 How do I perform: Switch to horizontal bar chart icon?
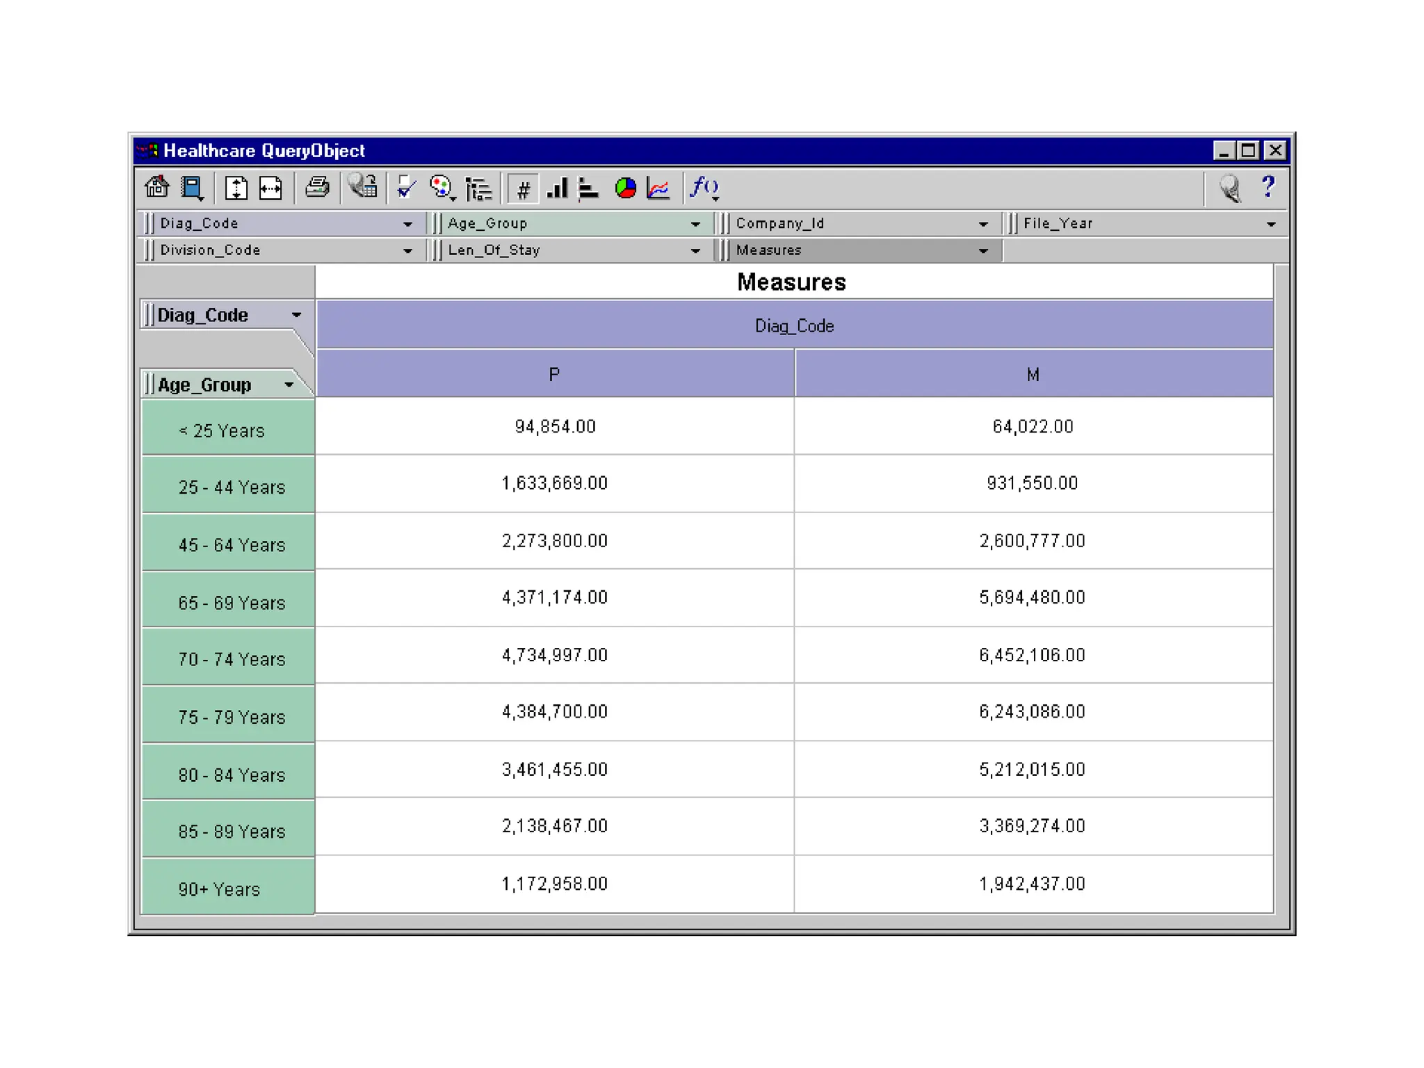(588, 188)
